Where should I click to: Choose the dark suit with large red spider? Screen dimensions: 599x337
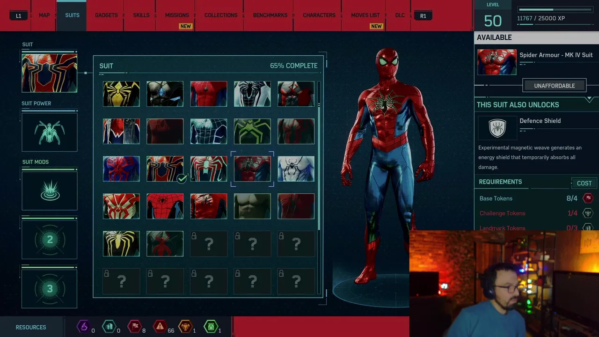pyautogui.click(x=165, y=243)
